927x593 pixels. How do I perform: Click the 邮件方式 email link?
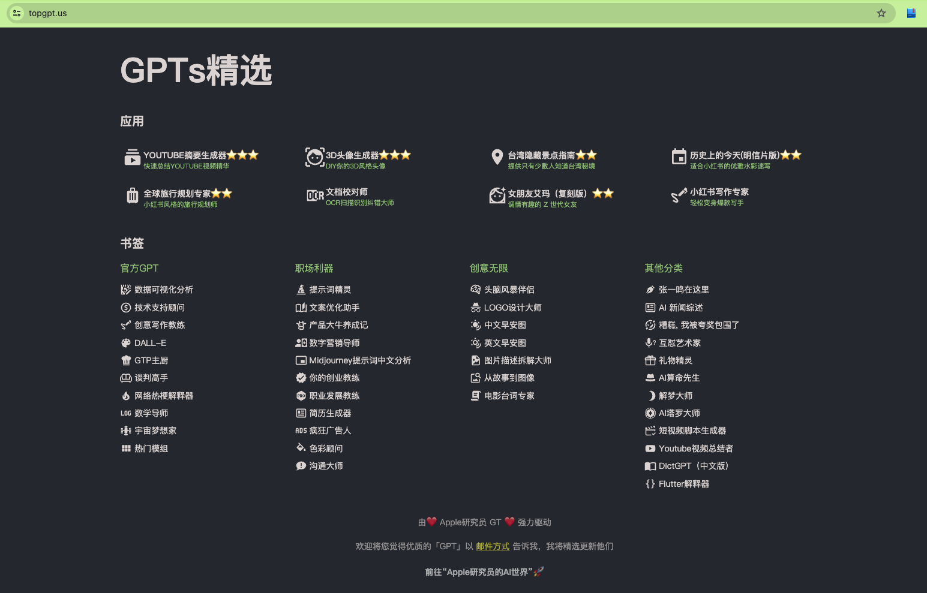point(493,546)
